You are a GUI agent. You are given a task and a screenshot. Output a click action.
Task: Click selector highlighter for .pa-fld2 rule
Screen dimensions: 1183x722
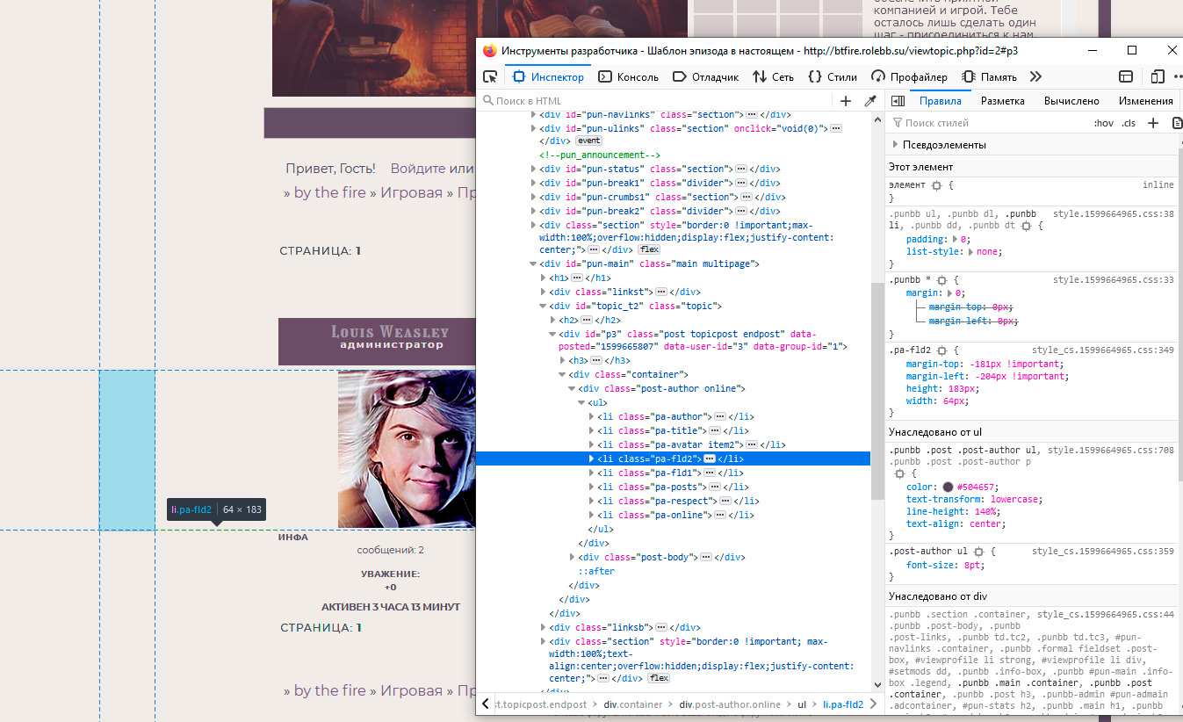click(941, 350)
